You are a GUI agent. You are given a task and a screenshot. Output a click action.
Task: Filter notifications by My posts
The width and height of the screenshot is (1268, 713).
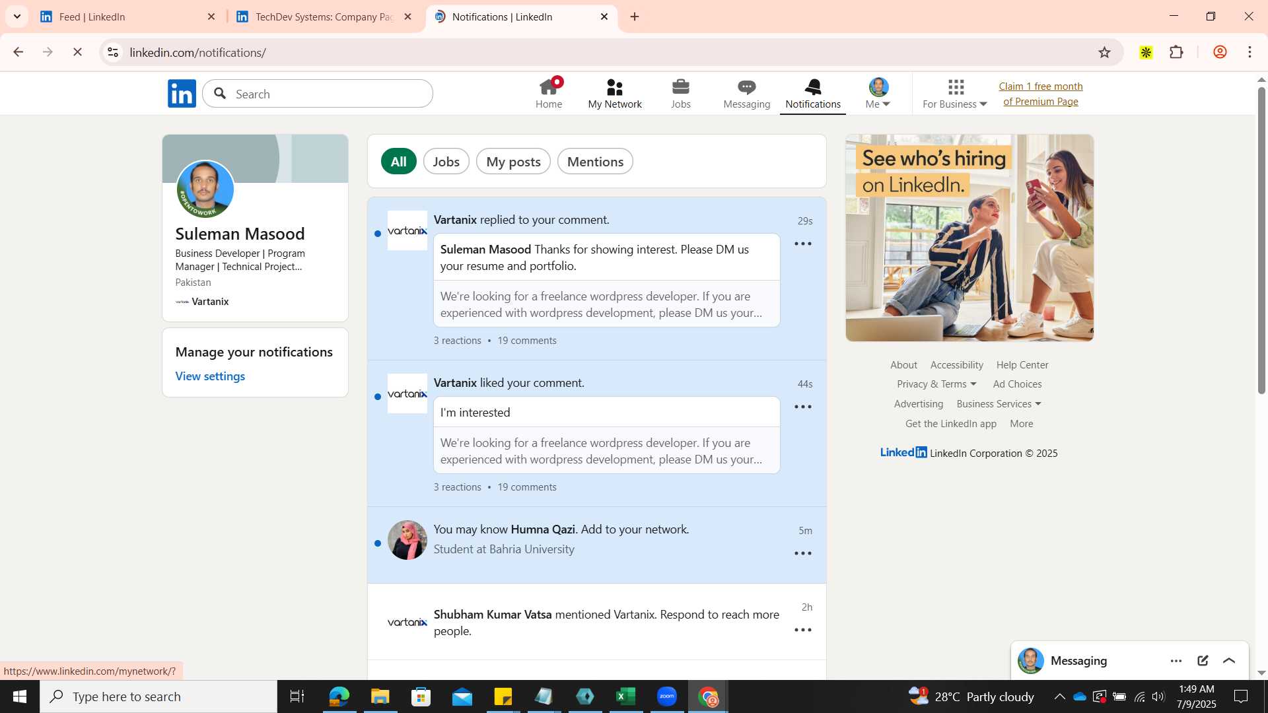[513, 162]
